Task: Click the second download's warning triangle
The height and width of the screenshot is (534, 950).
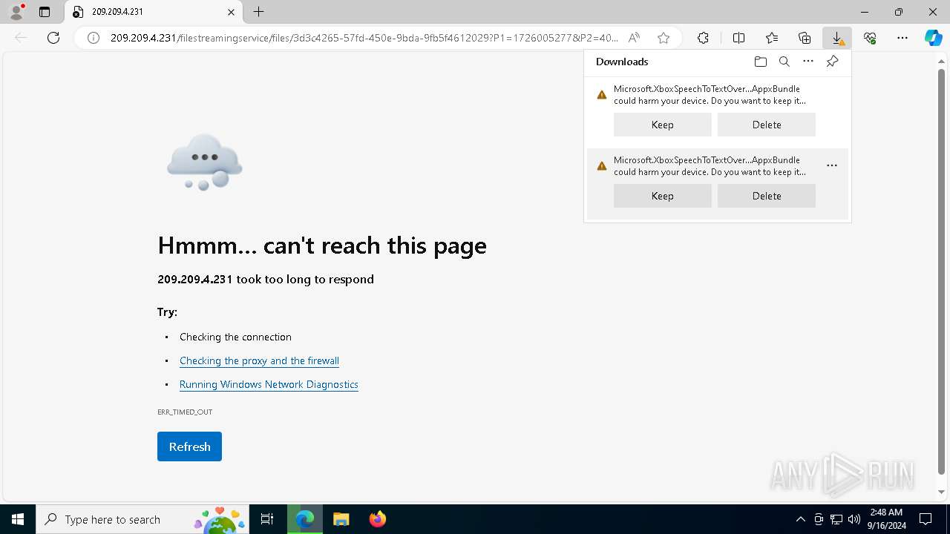Action: [602, 166]
